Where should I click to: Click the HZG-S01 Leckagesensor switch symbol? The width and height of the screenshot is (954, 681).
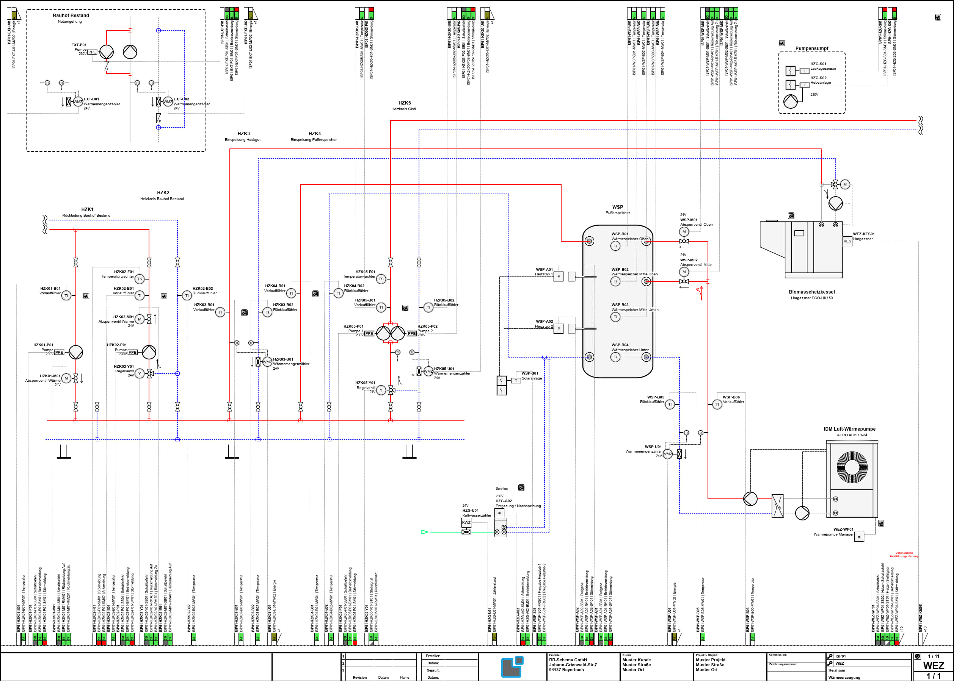tap(790, 70)
